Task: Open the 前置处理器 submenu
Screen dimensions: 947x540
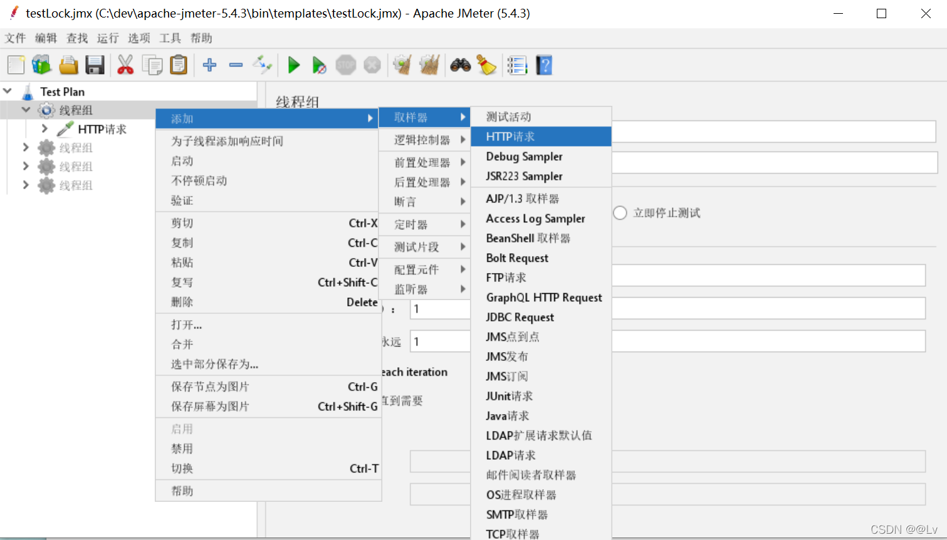Action: click(424, 162)
